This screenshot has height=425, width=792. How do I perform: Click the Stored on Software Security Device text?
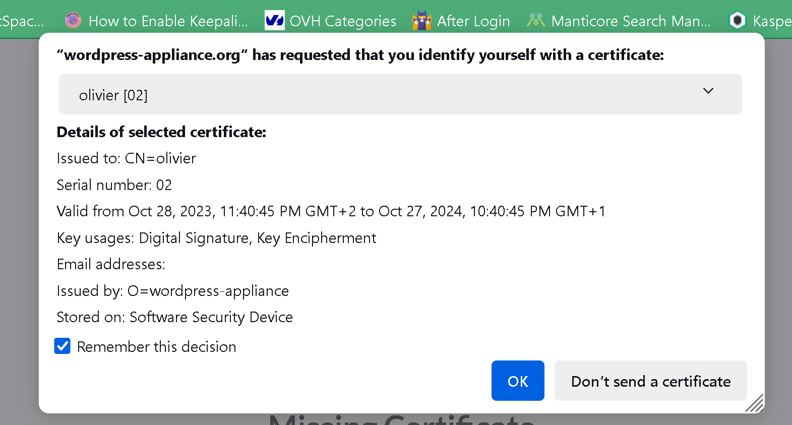coord(174,317)
